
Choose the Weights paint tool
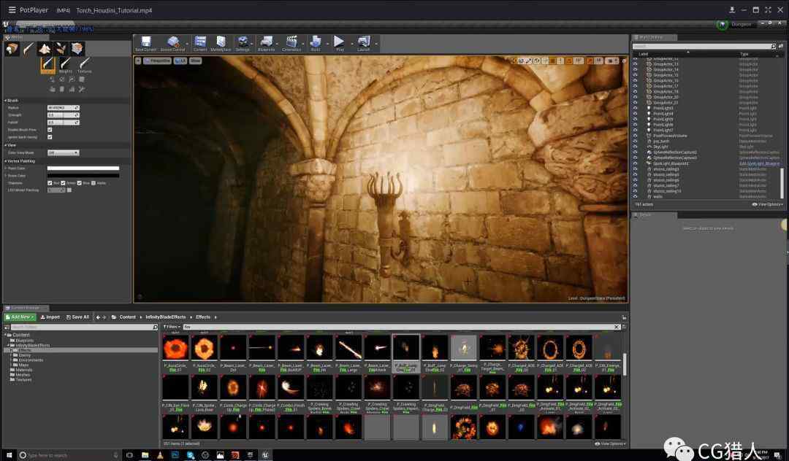point(66,65)
